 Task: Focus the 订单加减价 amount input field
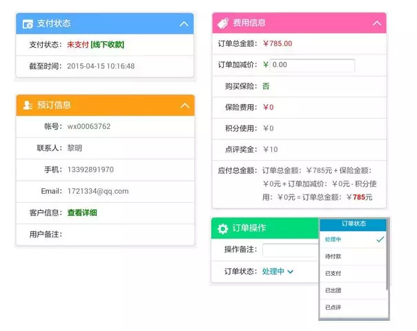(312, 66)
